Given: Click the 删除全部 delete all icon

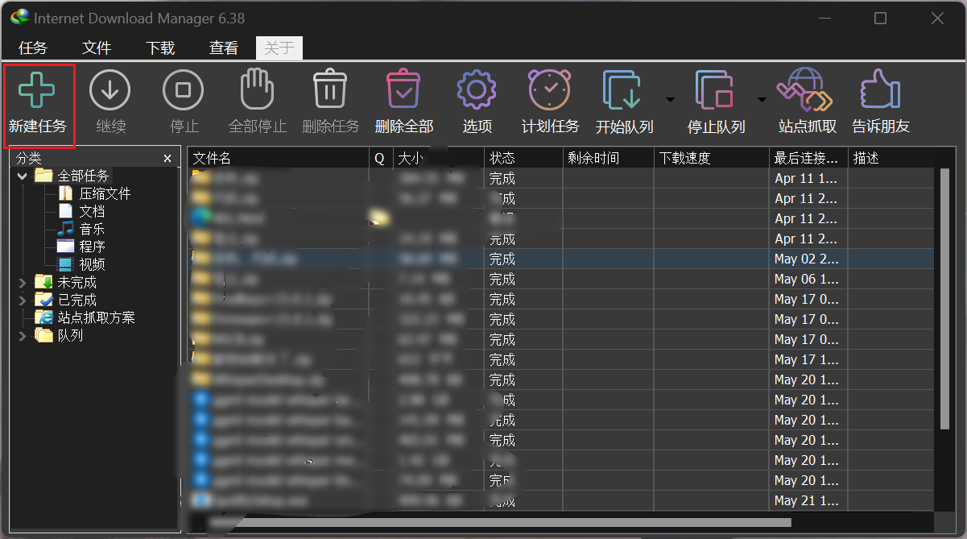Looking at the screenshot, I should (404, 89).
